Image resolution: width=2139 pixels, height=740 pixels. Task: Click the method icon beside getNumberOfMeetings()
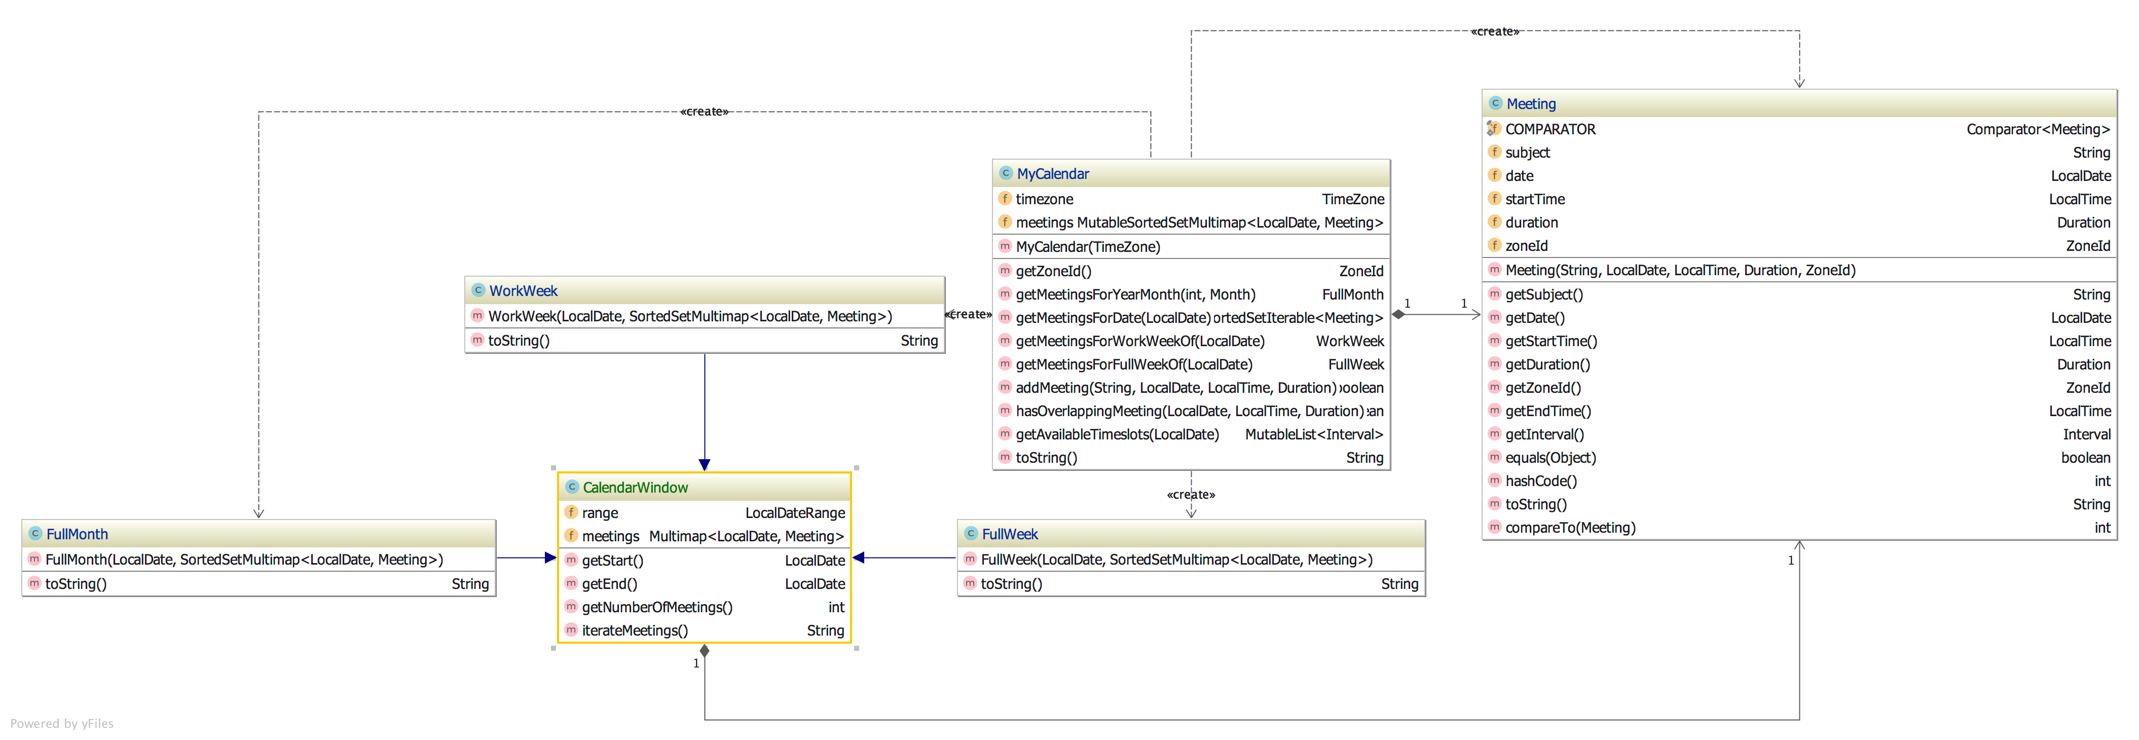coord(570,606)
